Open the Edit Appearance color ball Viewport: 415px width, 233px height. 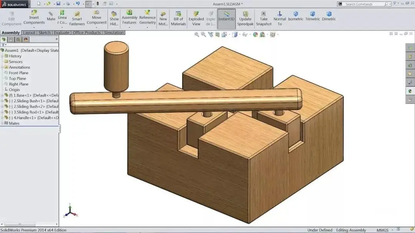pos(256,34)
